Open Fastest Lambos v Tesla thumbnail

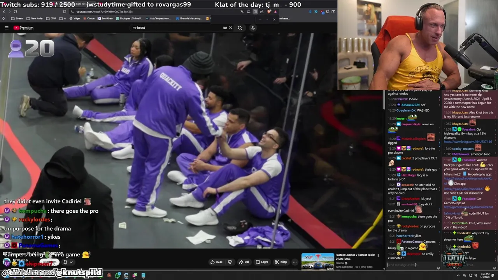pyautogui.click(x=317, y=261)
